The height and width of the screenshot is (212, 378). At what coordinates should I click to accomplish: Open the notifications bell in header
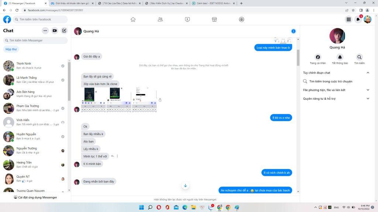pos(358,20)
